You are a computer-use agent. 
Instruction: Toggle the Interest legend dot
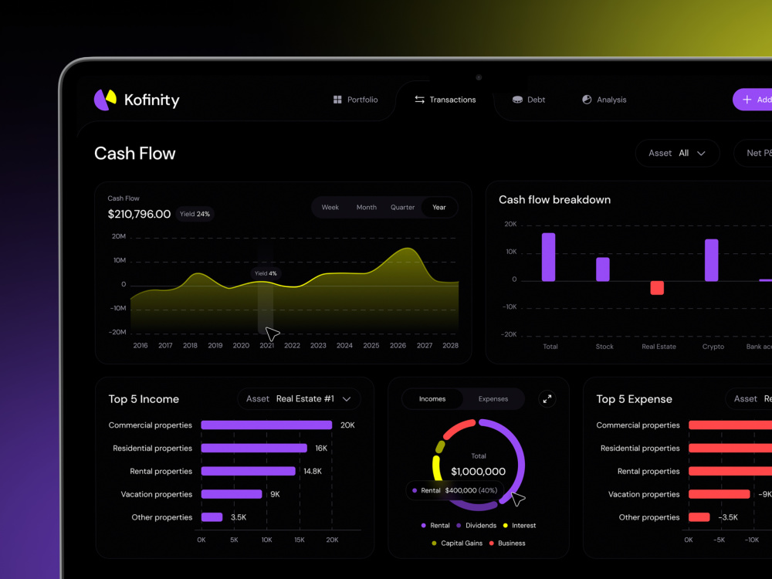(505, 525)
